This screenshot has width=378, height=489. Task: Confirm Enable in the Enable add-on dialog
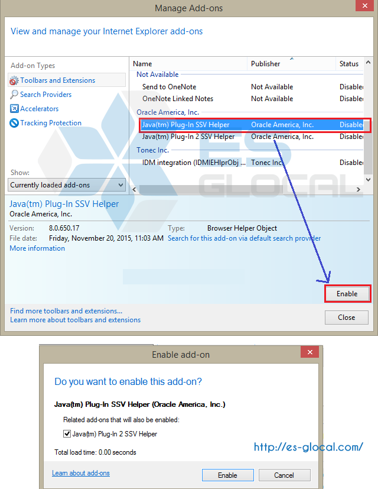click(x=227, y=475)
